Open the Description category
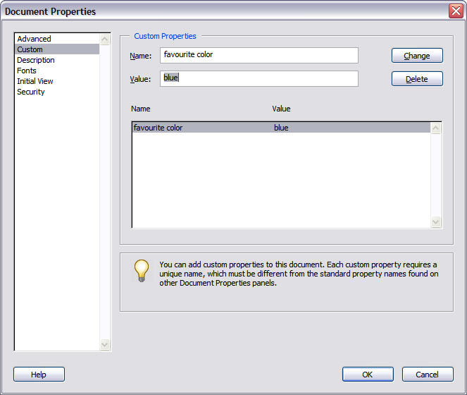This screenshot has height=395, width=467. click(x=36, y=60)
